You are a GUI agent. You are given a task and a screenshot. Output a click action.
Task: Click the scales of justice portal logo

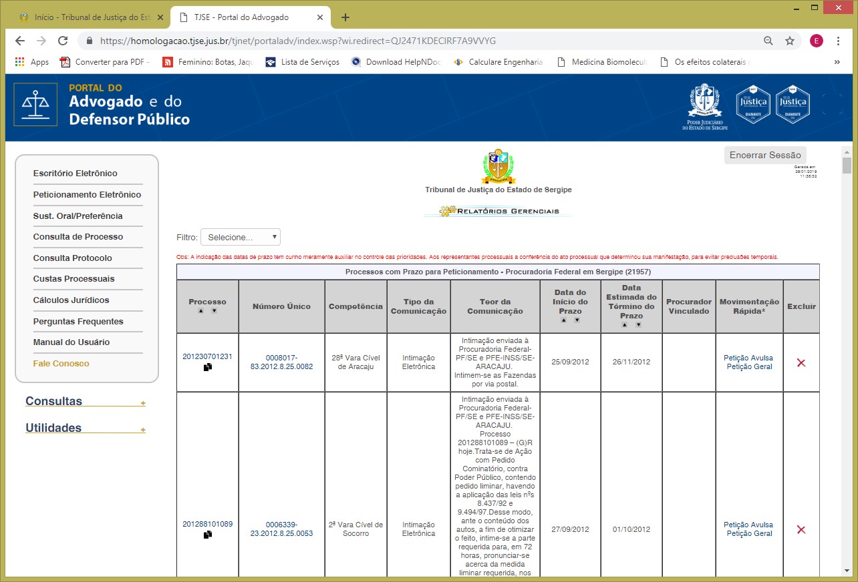[x=35, y=104]
